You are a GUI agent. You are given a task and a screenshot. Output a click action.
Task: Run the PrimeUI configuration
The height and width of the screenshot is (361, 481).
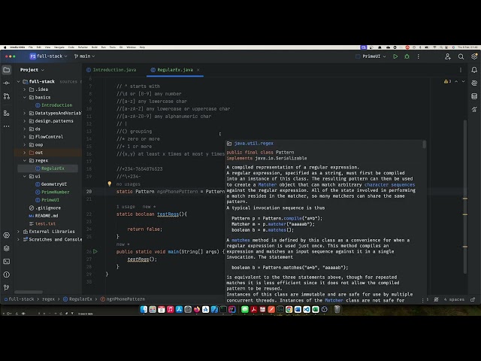click(395, 56)
